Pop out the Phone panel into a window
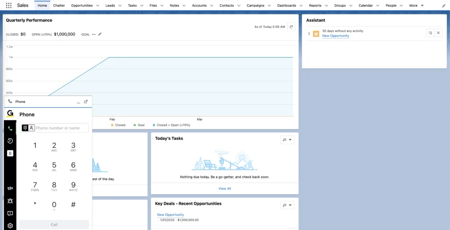Image resolution: width=450 pixels, height=230 pixels. pyautogui.click(x=85, y=102)
